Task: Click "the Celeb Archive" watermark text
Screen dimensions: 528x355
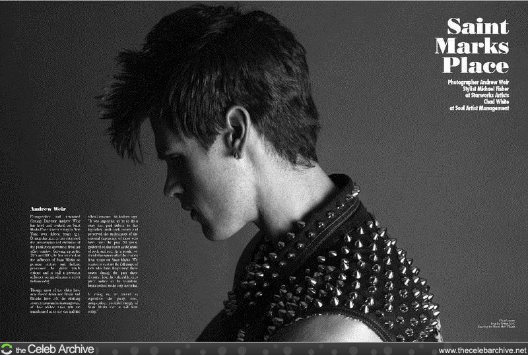Action: pyautogui.click(x=54, y=349)
